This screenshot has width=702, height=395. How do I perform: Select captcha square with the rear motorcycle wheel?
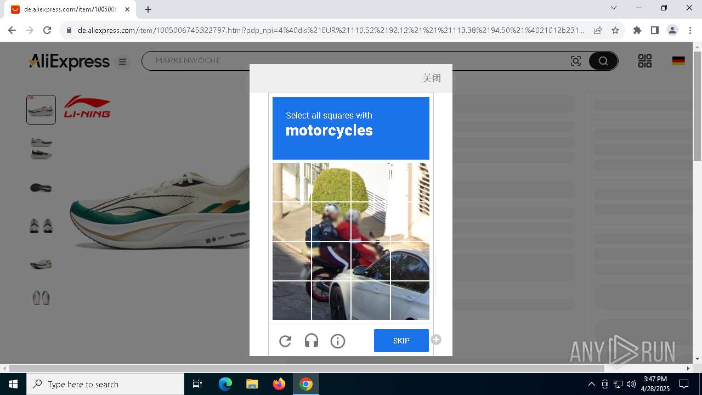click(331, 301)
